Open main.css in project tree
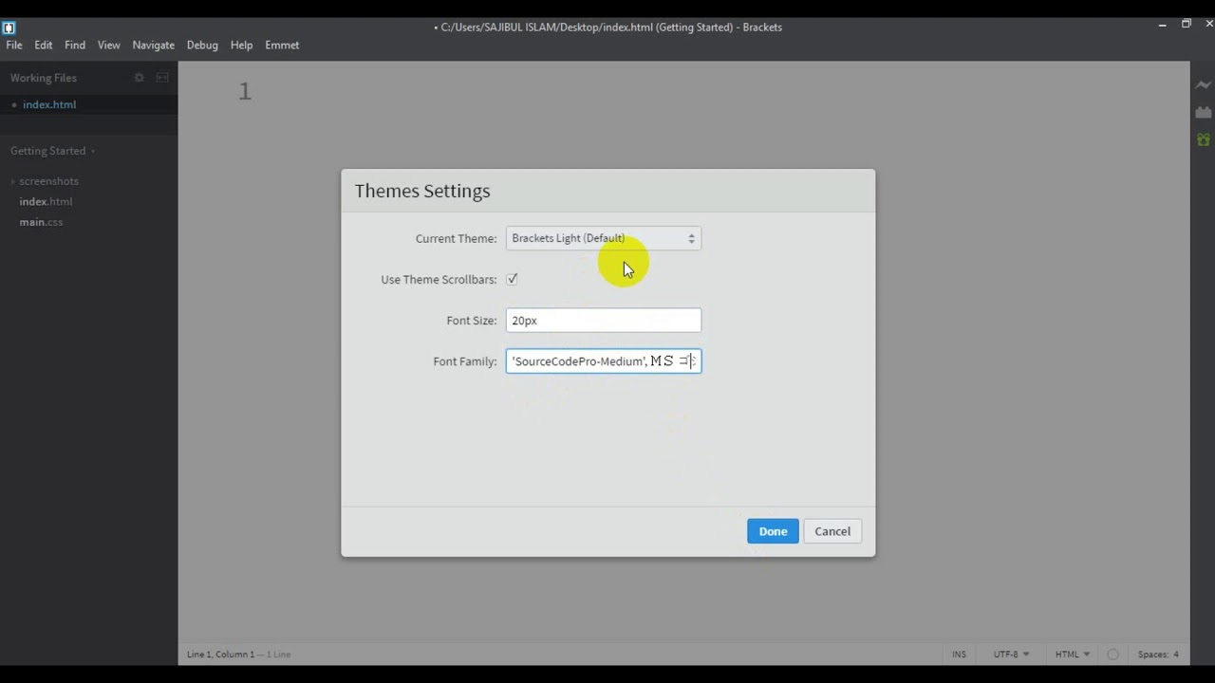The height and width of the screenshot is (683, 1215). click(x=41, y=222)
